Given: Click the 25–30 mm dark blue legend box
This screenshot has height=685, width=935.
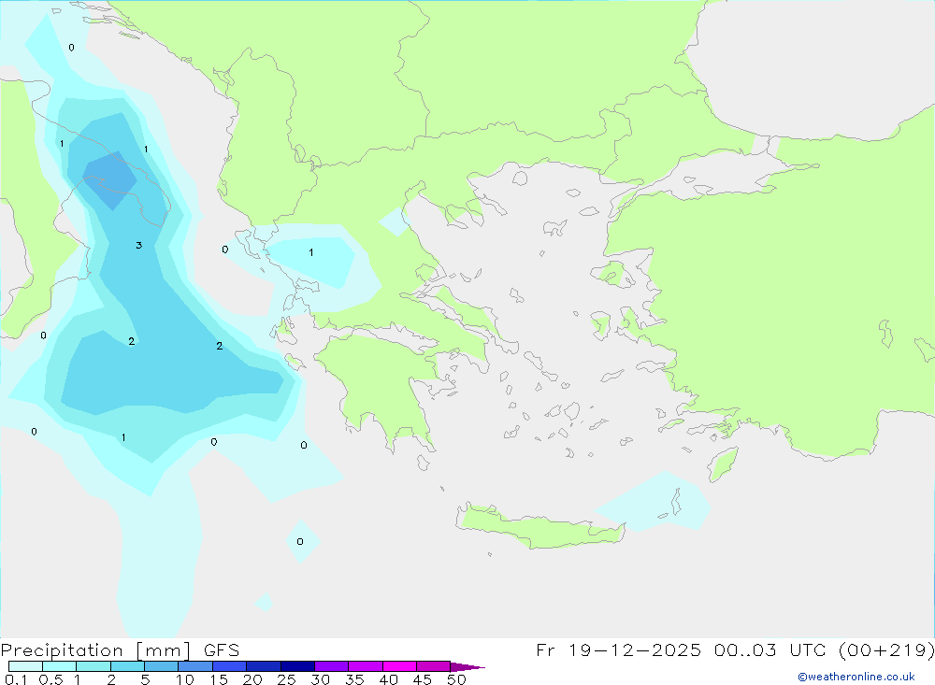Looking at the screenshot, I should [297, 666].
